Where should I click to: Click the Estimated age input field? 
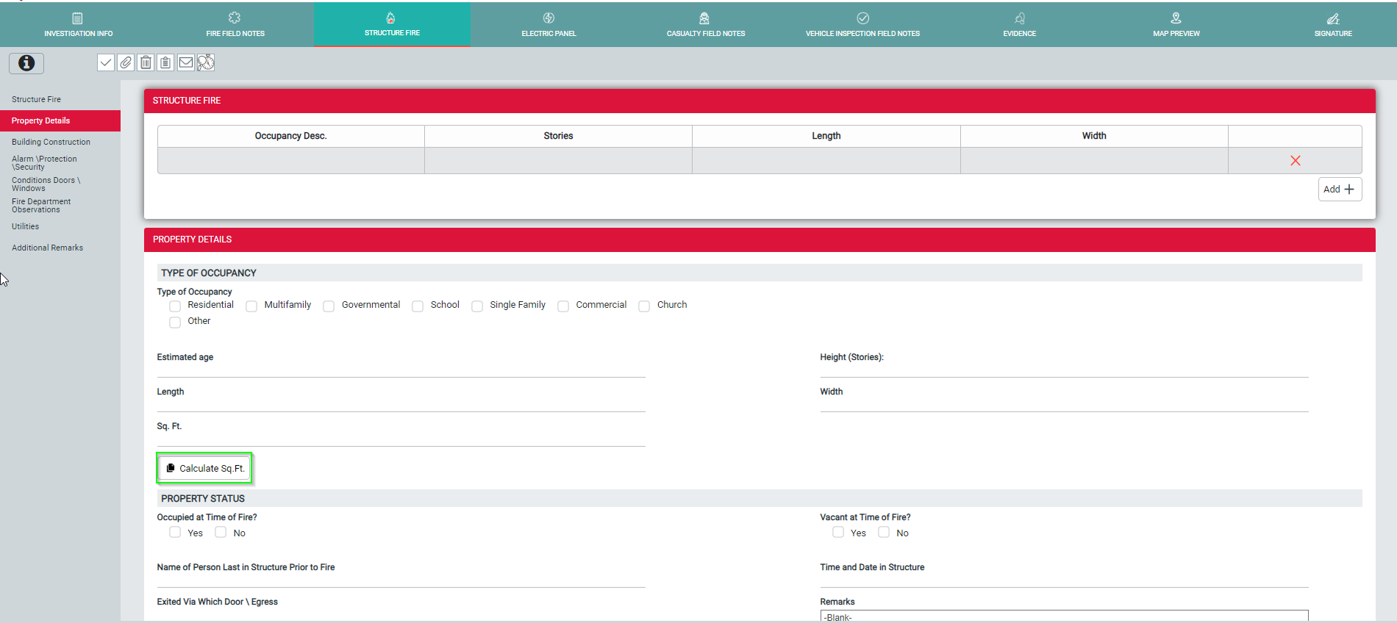click(401, 370)
